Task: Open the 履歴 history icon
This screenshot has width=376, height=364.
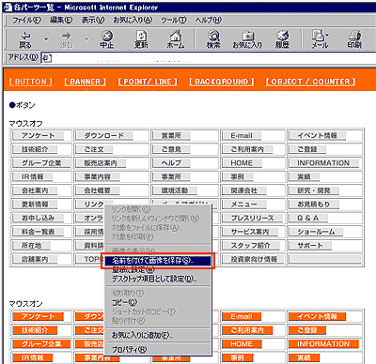Action: tap(282, 36)
